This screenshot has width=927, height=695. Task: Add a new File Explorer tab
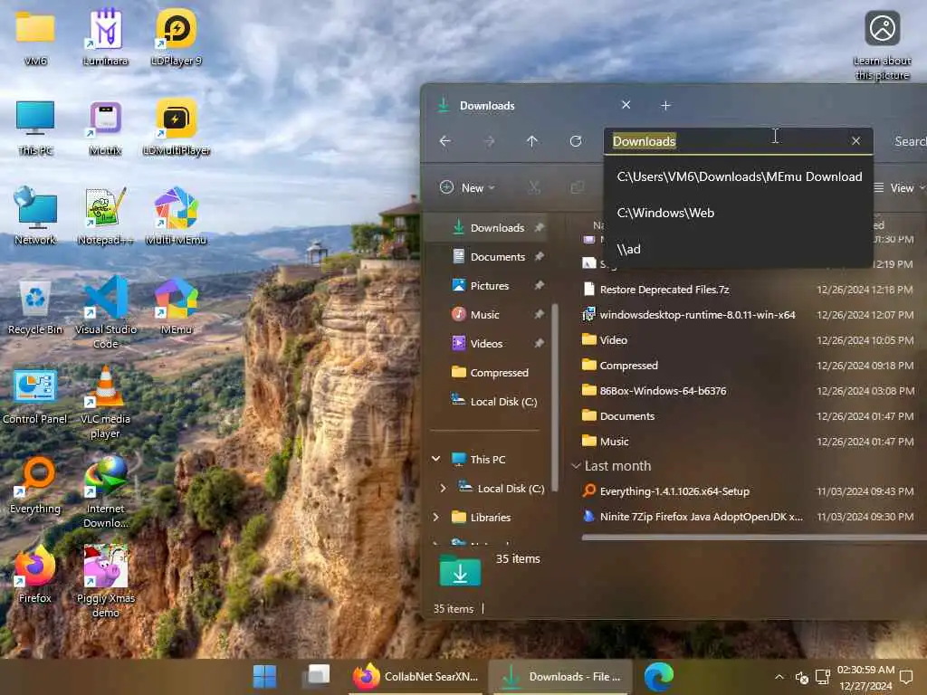[665, 105]
